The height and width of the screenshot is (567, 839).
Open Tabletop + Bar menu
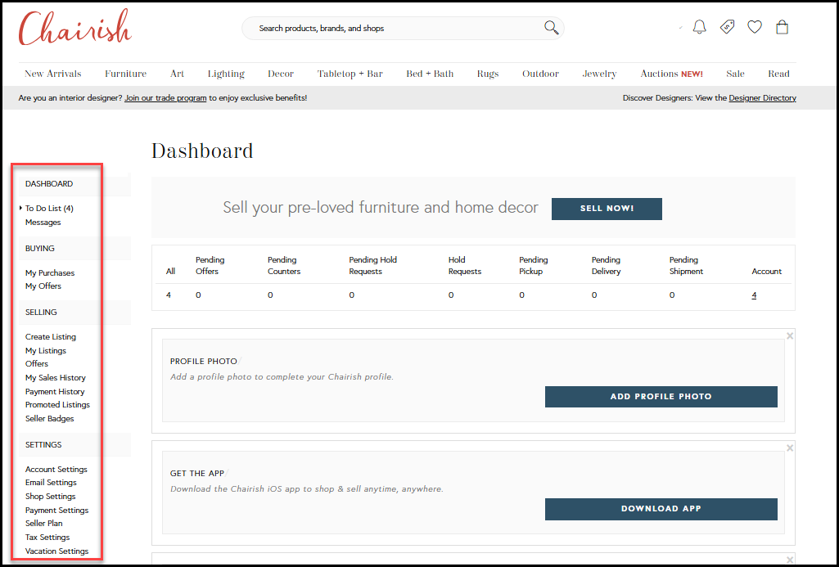pyautogui.click(x=350, y=74)
